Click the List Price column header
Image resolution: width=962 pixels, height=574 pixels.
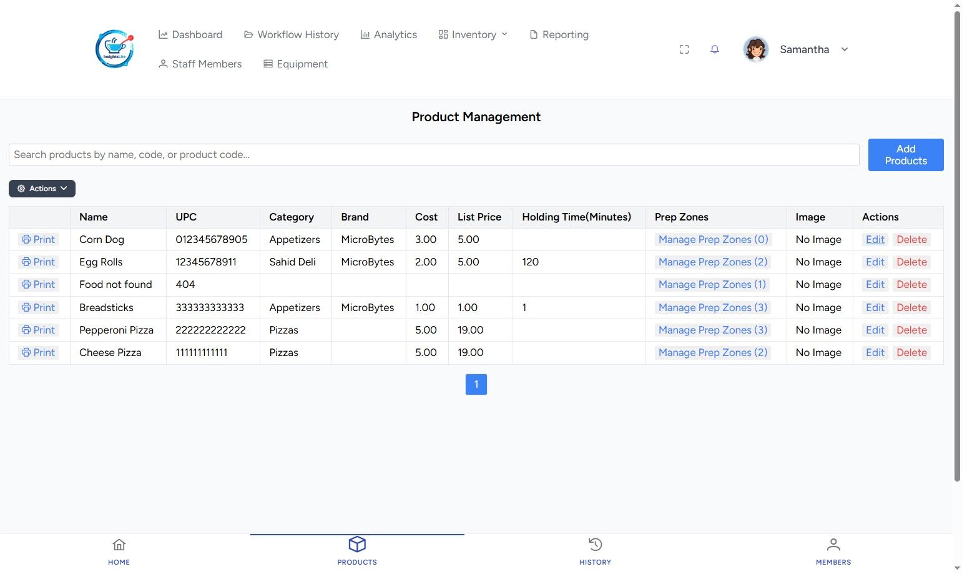pos(479,217)
